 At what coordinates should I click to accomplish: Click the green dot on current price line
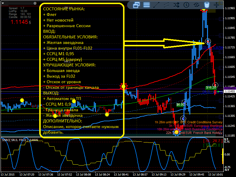coord(218,91)
